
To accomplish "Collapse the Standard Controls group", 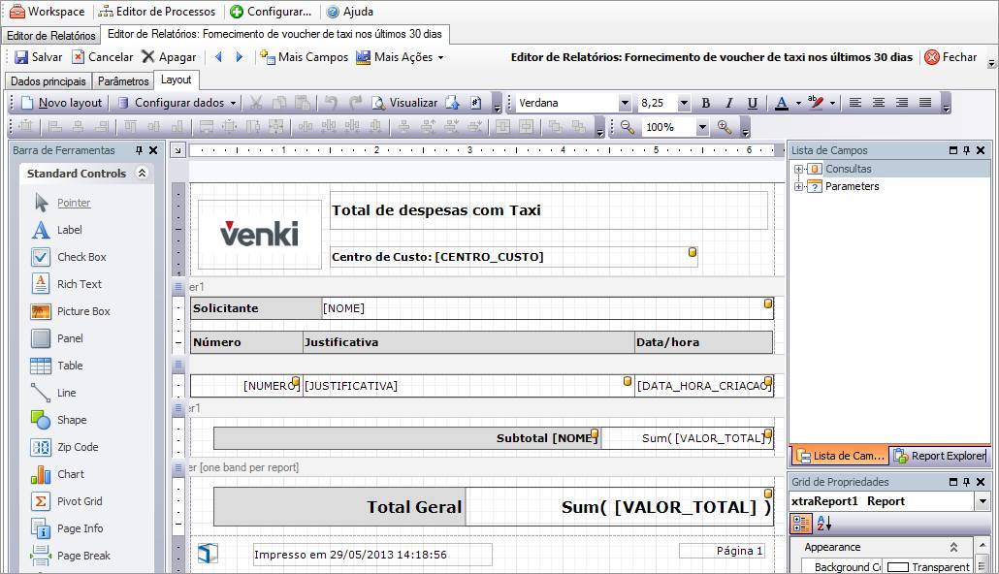I will [142, 174].
